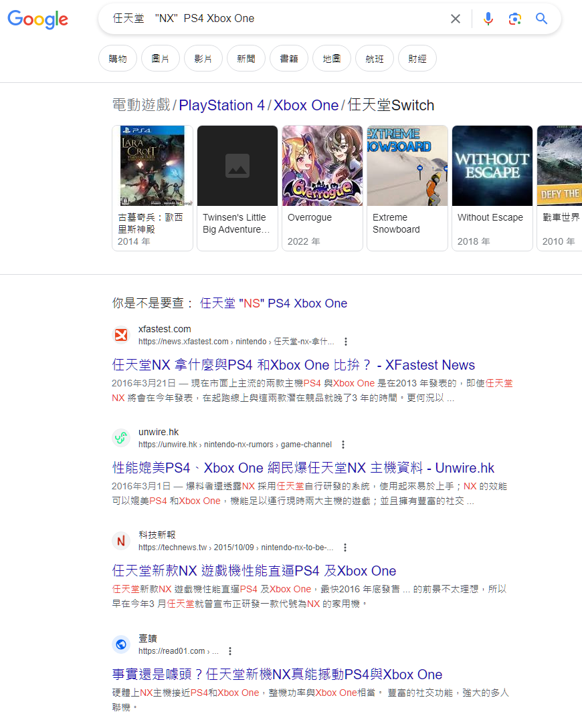Click the 壹讀 globe favicon
582x722 pixels.
pos(121,644)
